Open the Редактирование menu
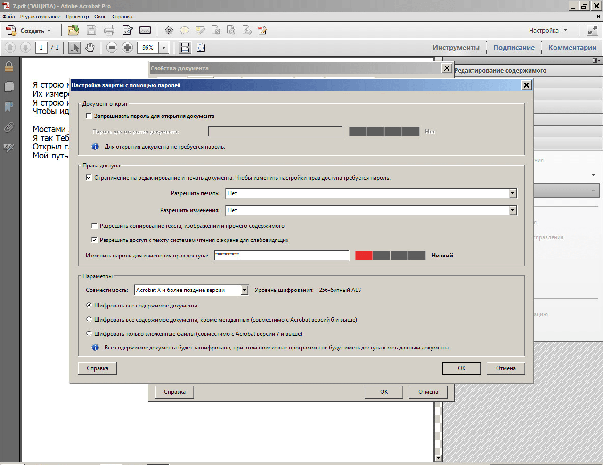 point(40,17)
